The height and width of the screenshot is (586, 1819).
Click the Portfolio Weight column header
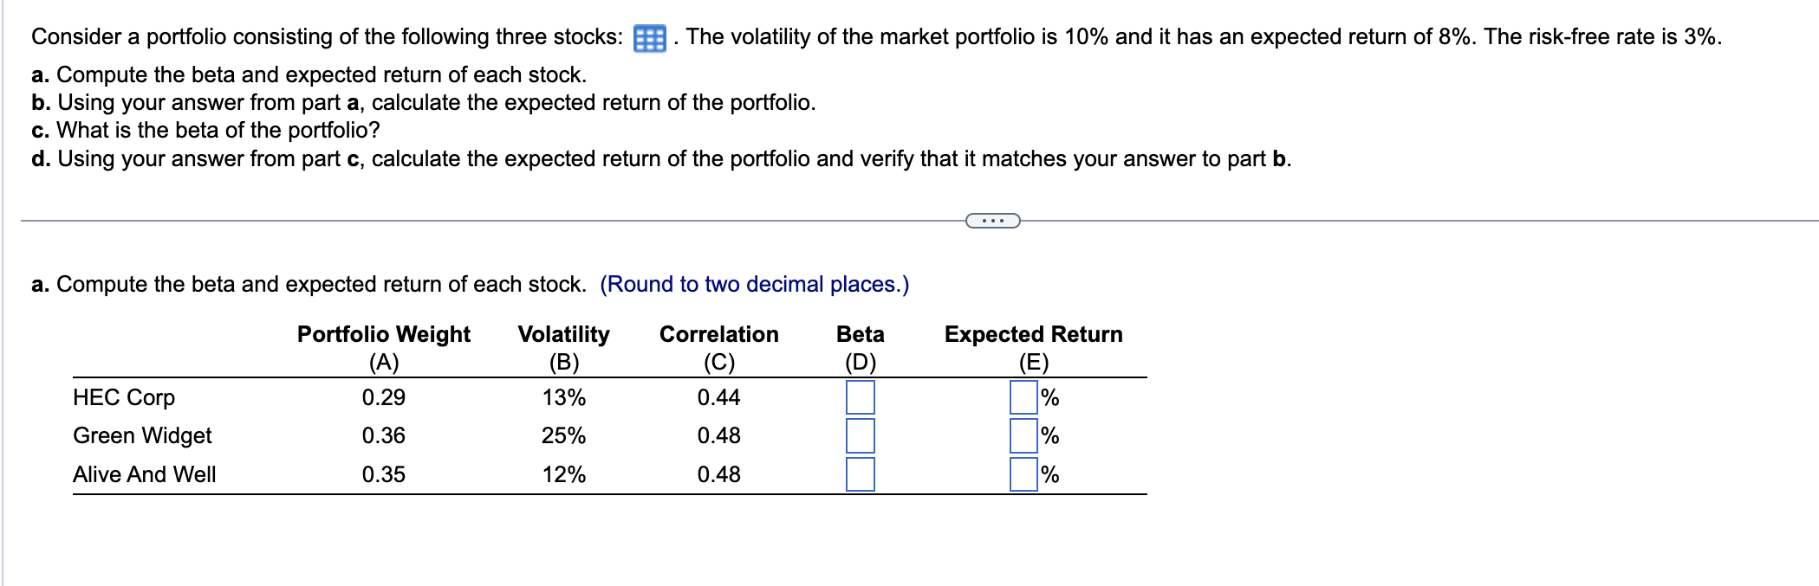coord(383,334)
